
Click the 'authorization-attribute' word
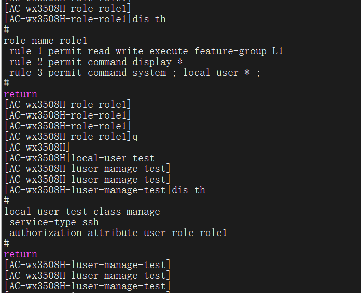coord(73,233)
